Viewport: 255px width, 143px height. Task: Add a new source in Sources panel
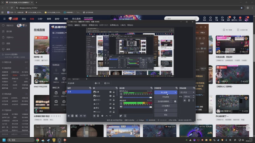[x=94, y=116]
